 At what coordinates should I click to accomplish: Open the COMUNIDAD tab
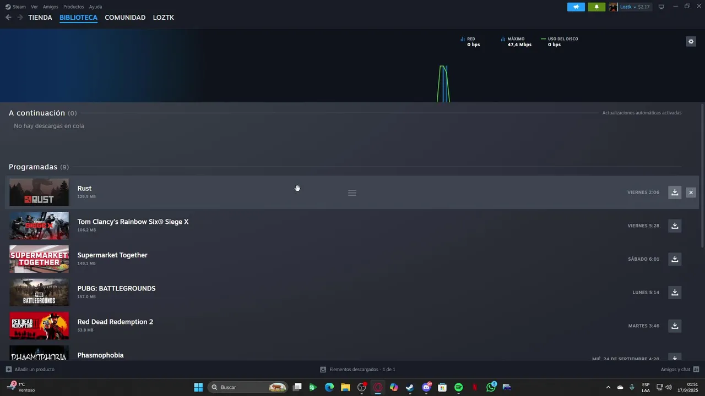[125, 18]
